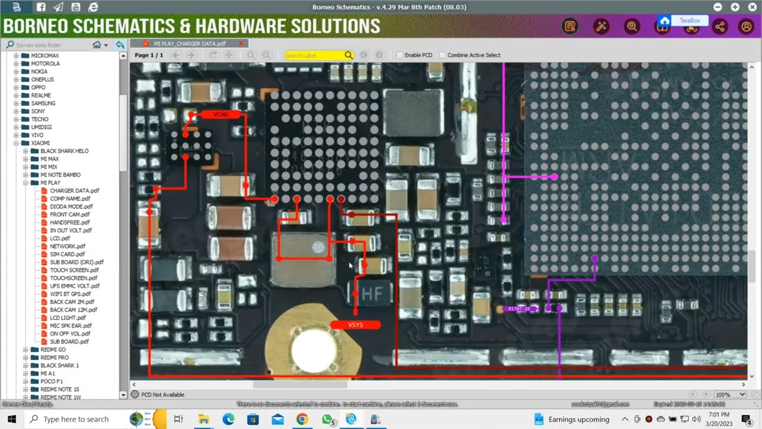Click tree panel scroll up arrow
This screenshot has height=429, width=762.
point(124,55)
